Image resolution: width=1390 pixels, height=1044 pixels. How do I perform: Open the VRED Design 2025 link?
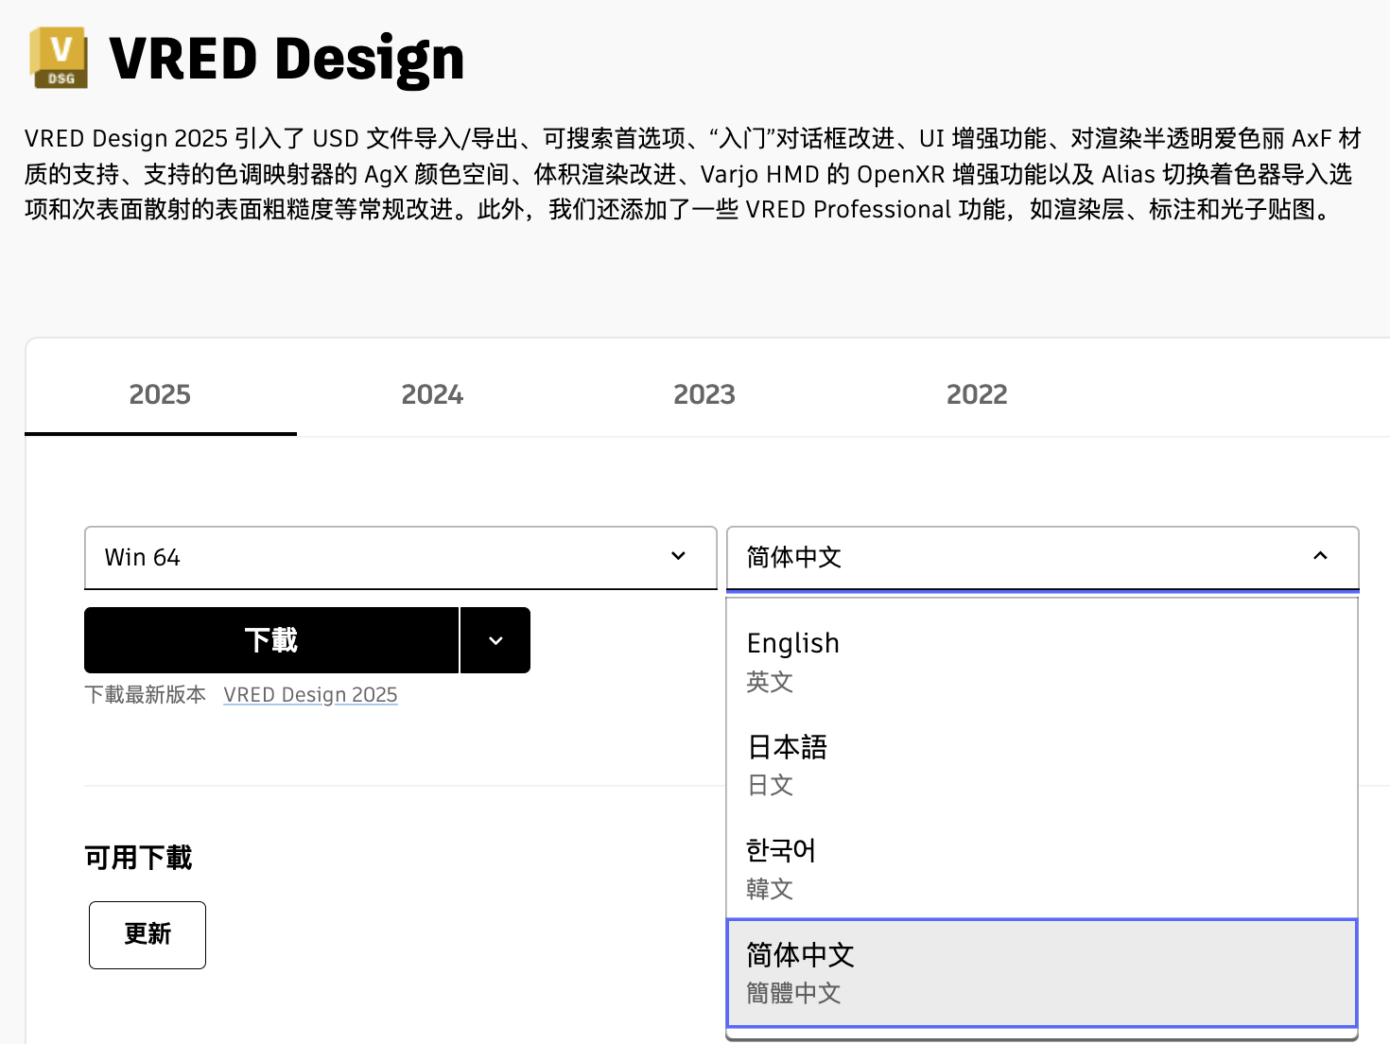(310, 695)
